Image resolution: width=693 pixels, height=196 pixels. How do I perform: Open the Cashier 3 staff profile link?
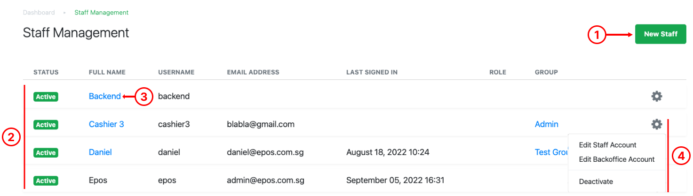(x=106, y=124)
